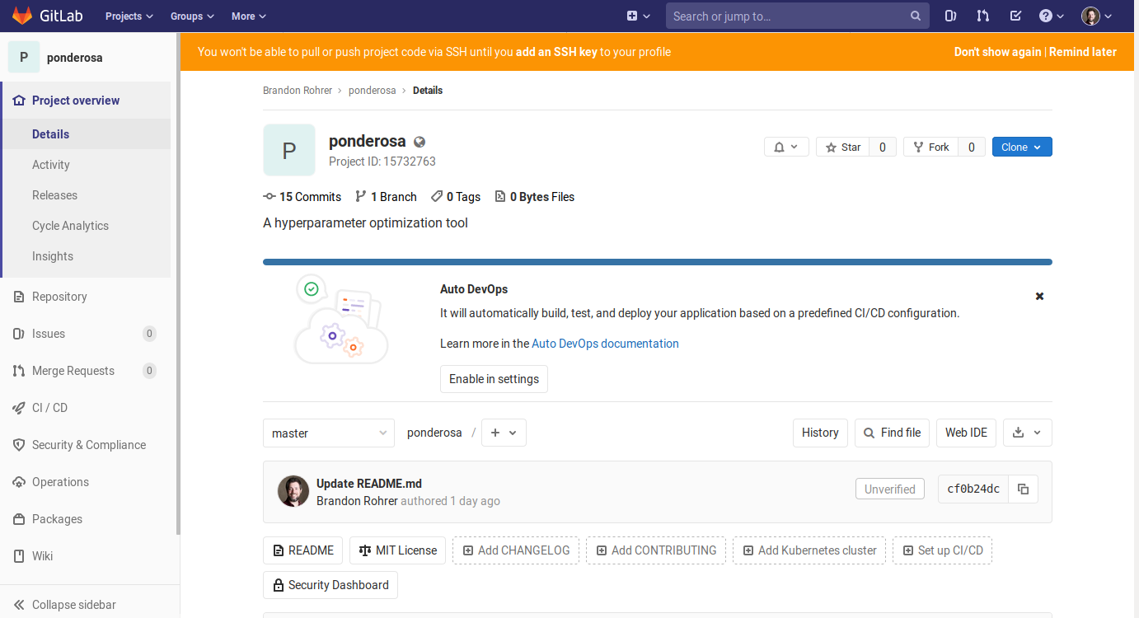Open 15 Commits link
This screenshot has width=1139, height=618.
[302, 197]
